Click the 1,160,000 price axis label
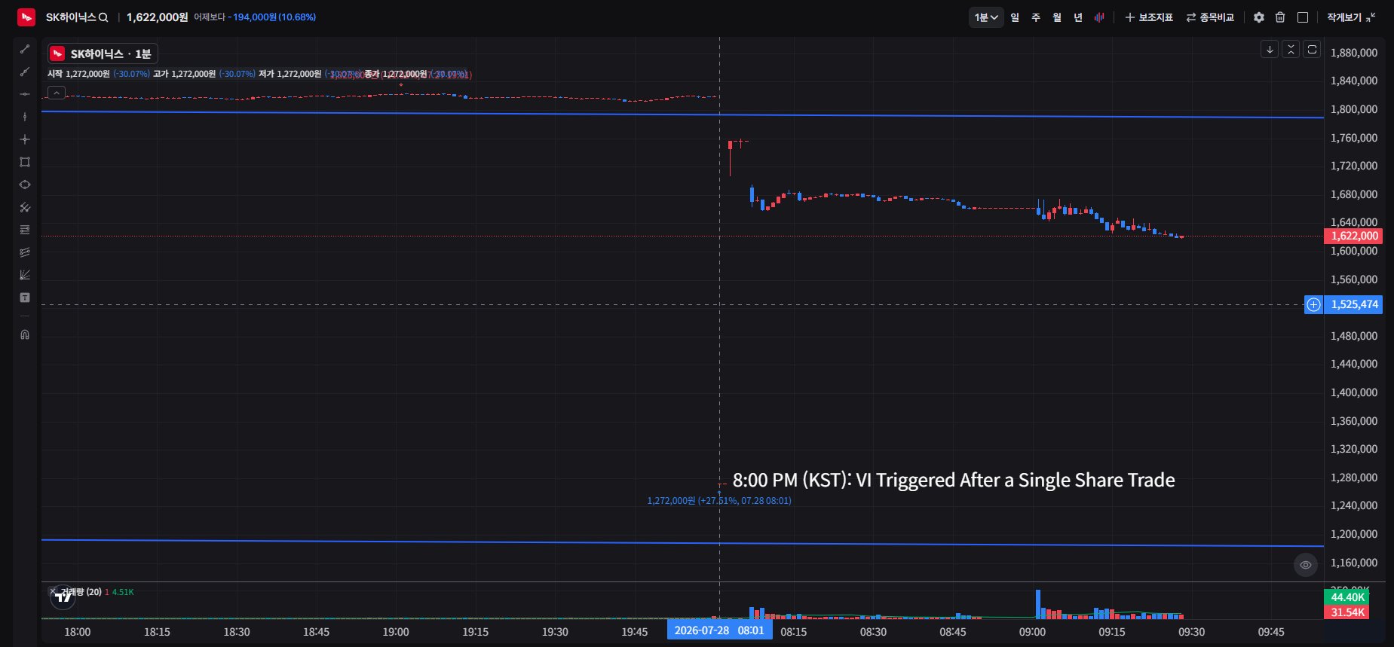The image size is (1394, 647). click(x=1354, y=563)
